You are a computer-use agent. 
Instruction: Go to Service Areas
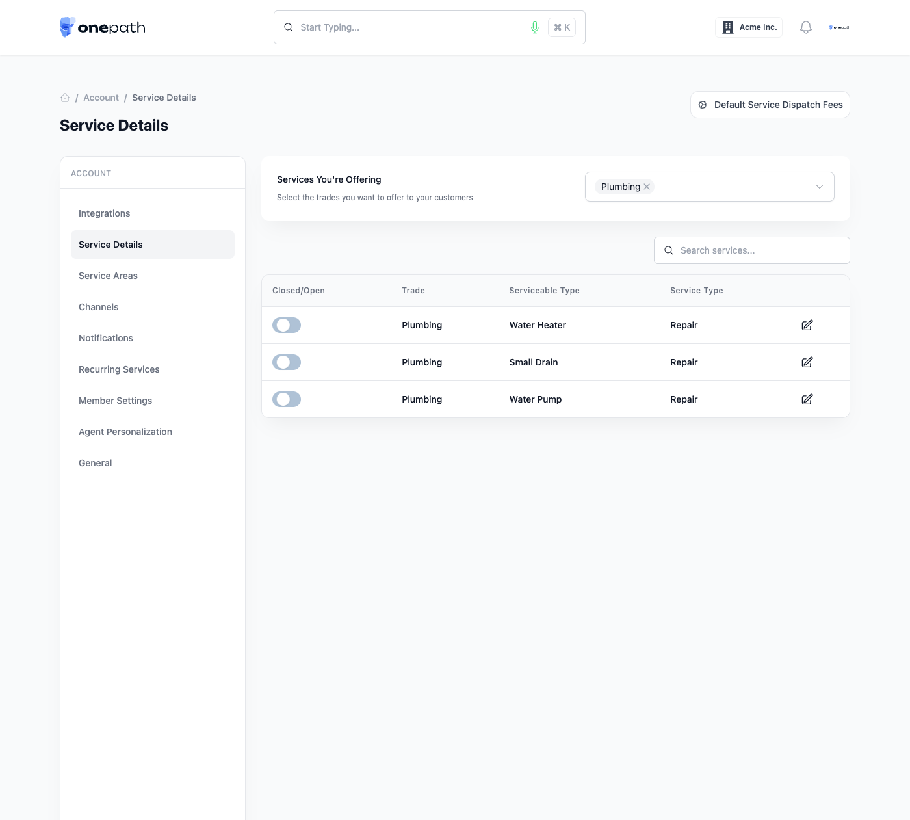[x=153, y=276]
